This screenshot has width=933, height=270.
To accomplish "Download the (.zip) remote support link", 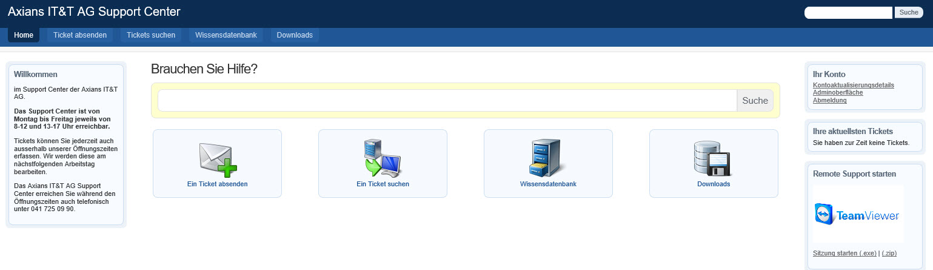I will click(889, 253).
